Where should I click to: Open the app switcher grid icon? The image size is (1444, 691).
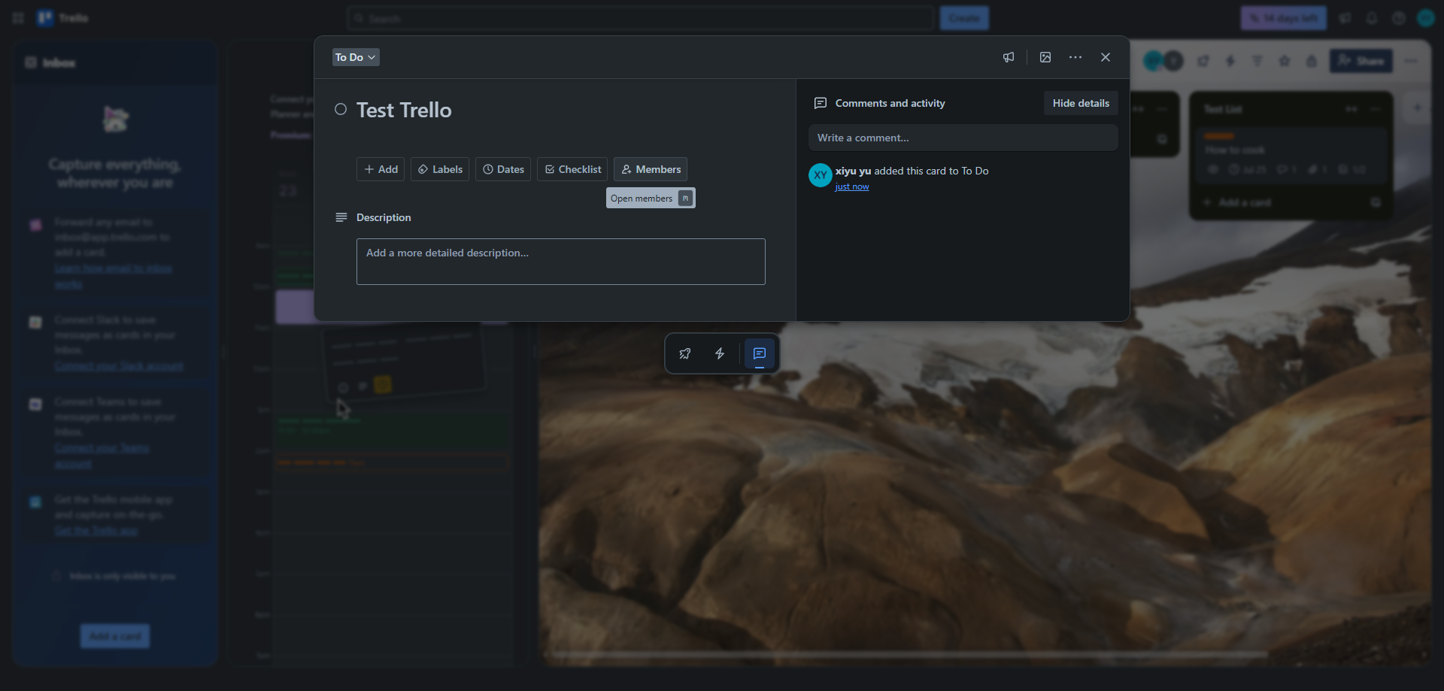click(x=18, y=18)
